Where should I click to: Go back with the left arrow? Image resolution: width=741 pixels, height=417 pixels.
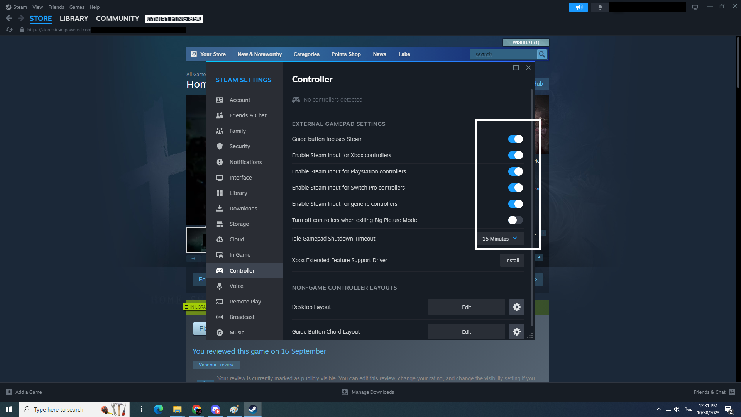[x=9, y=18]
